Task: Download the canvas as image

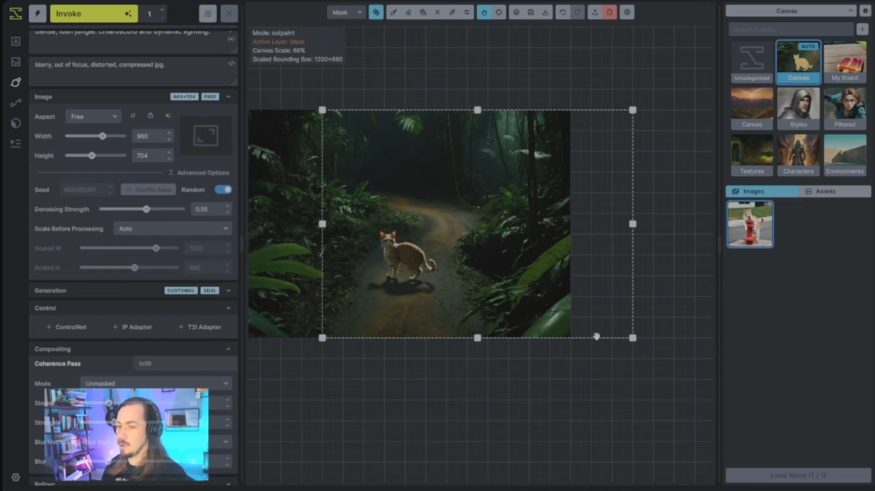Action: coord(546,12)
